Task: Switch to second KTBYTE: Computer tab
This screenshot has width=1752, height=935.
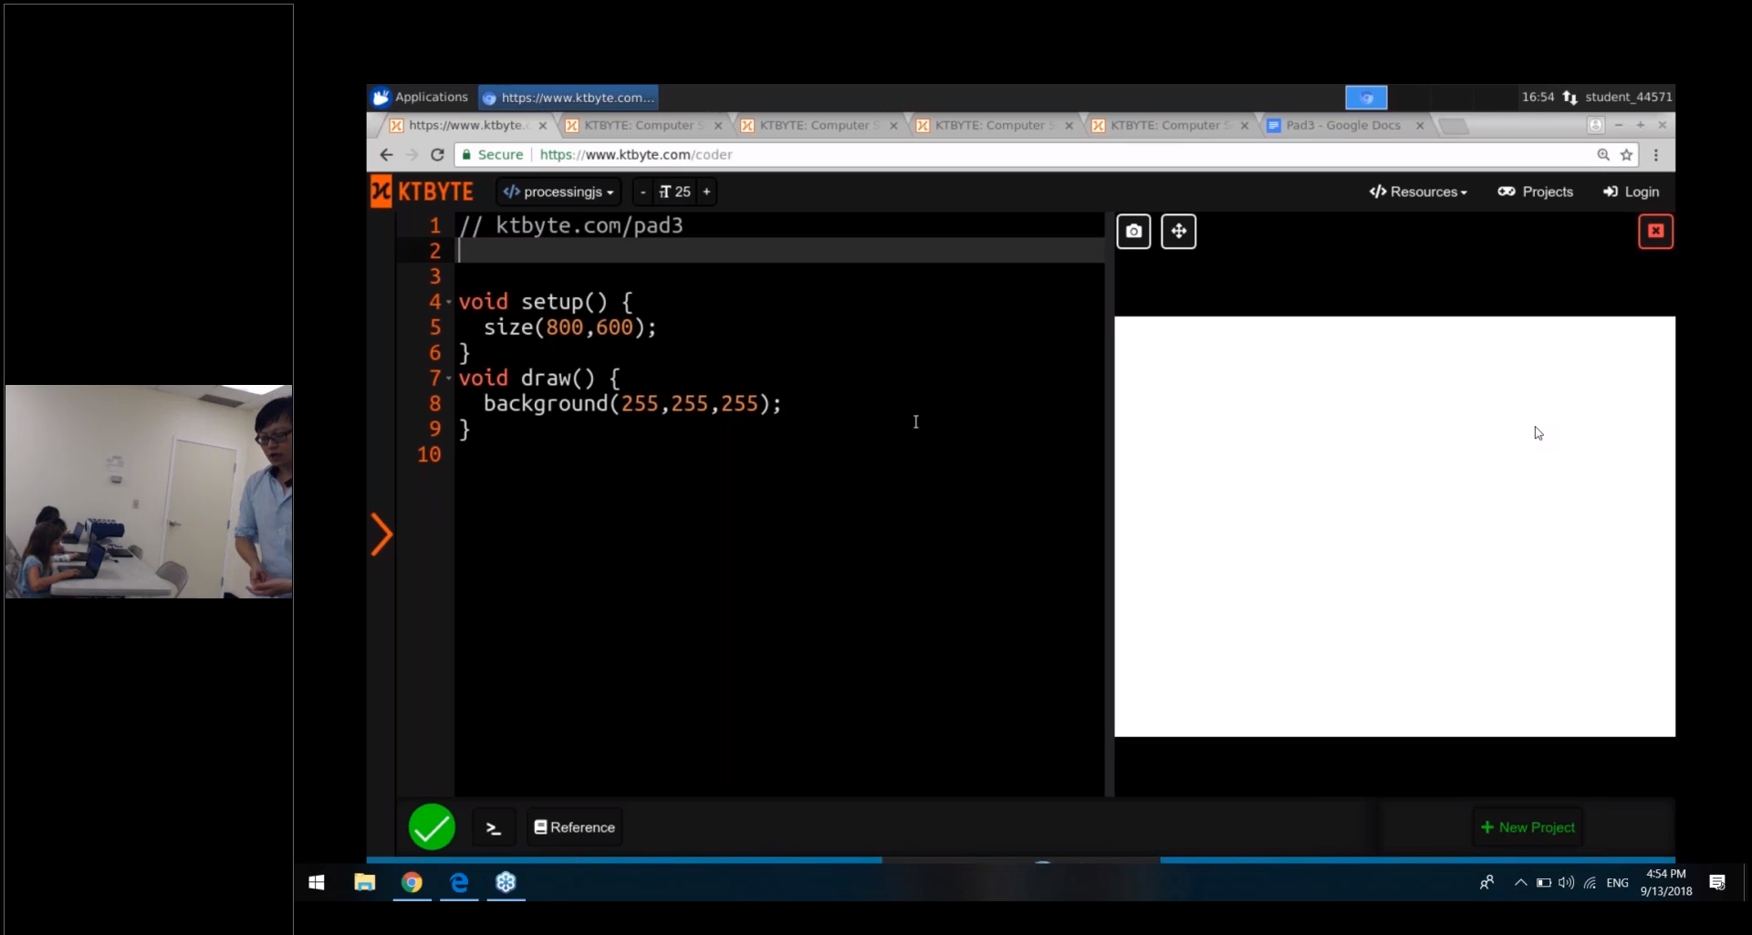Action: [x=643, y=125]
